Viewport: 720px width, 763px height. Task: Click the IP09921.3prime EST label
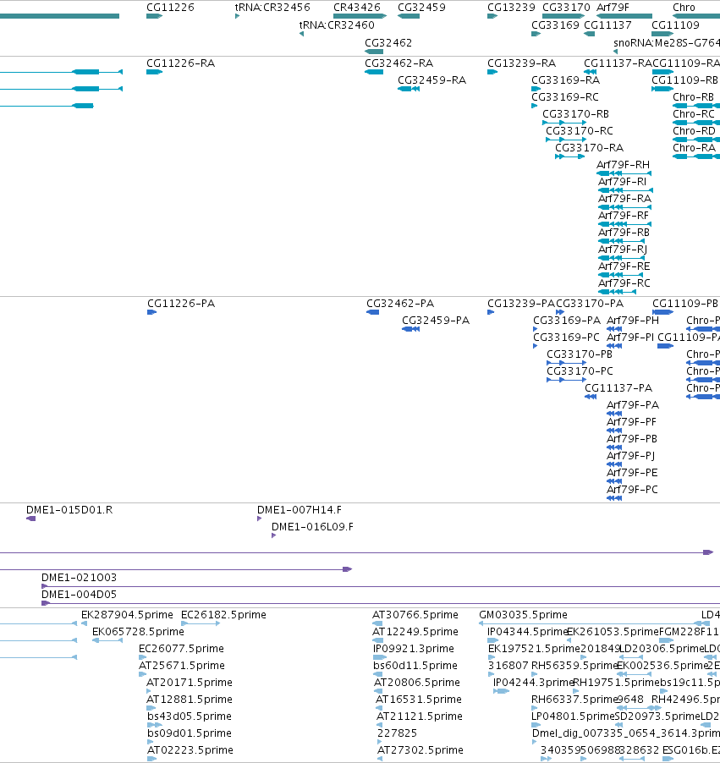(x=414, y=649)
